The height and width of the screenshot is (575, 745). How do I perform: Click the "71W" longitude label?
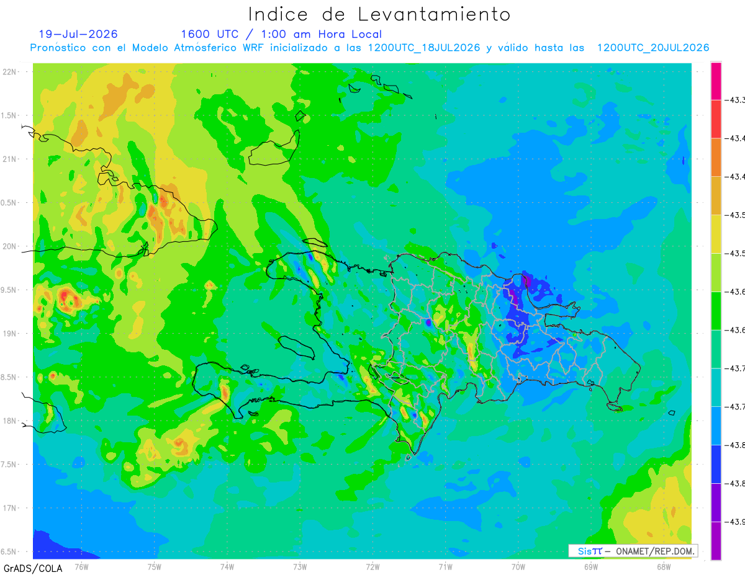point(445,566)
